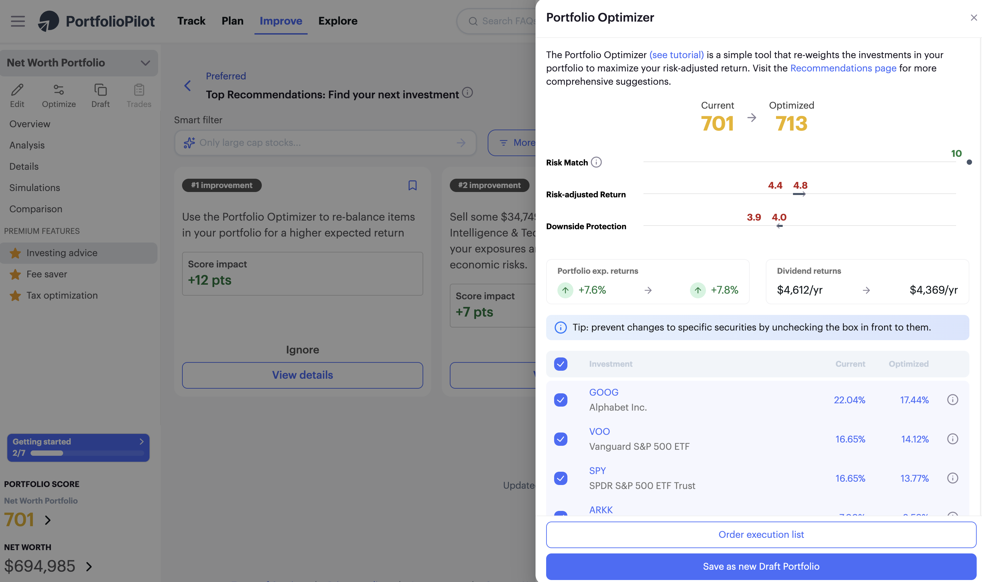Submit smart filter with the arrow icon
This screenshot has width=982, height=582.
coord(461,143)
